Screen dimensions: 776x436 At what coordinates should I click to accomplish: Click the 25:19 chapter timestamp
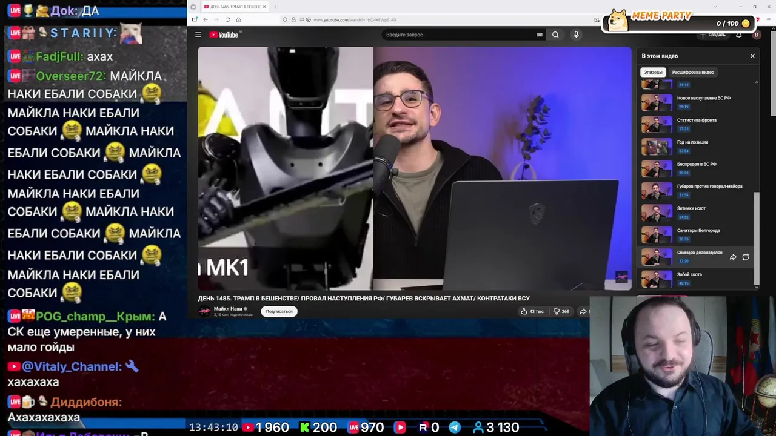[684, 107]
